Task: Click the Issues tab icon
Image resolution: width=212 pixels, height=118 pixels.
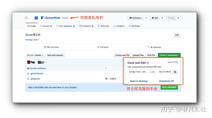Action: click(x=41, y=26)
